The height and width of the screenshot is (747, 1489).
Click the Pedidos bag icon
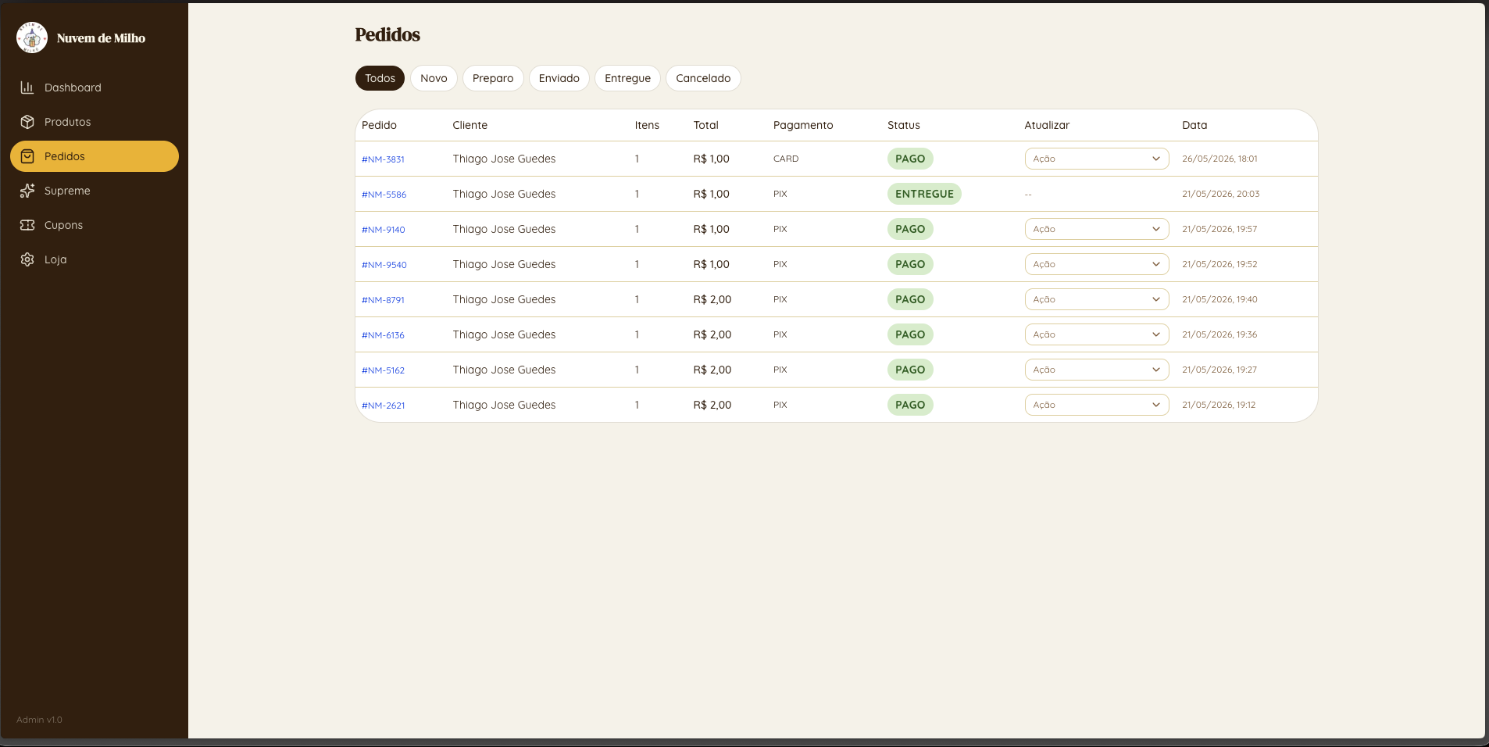[x=27, y=156]
